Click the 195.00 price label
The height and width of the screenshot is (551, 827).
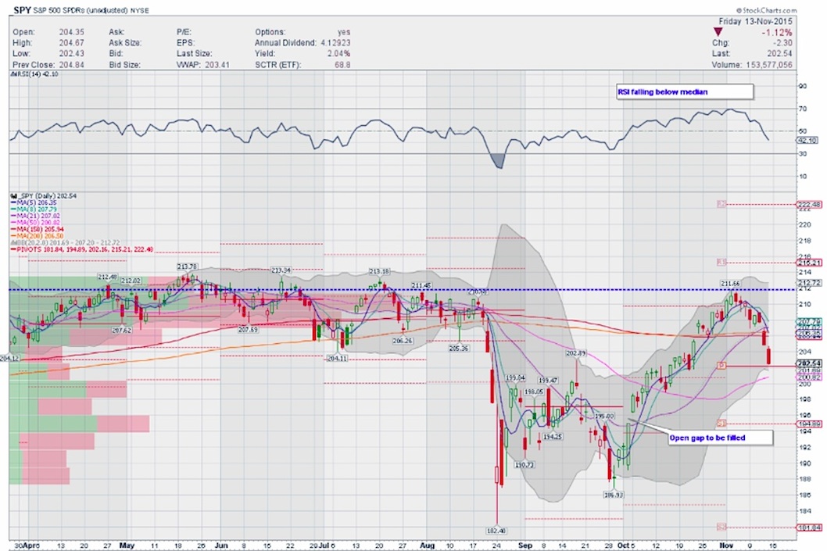pyautogui.click(x=604, y=416)
